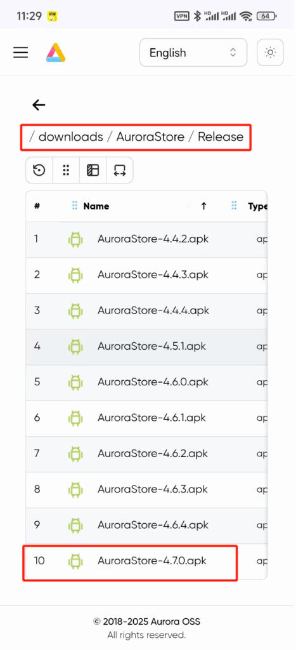The image size is (296, 650).
Task: Open AuroraStore-4.7.0.apk file
Action: 152,561
